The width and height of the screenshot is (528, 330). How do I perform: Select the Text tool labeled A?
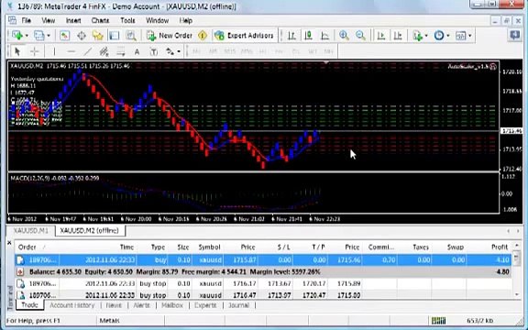(137, 51)
